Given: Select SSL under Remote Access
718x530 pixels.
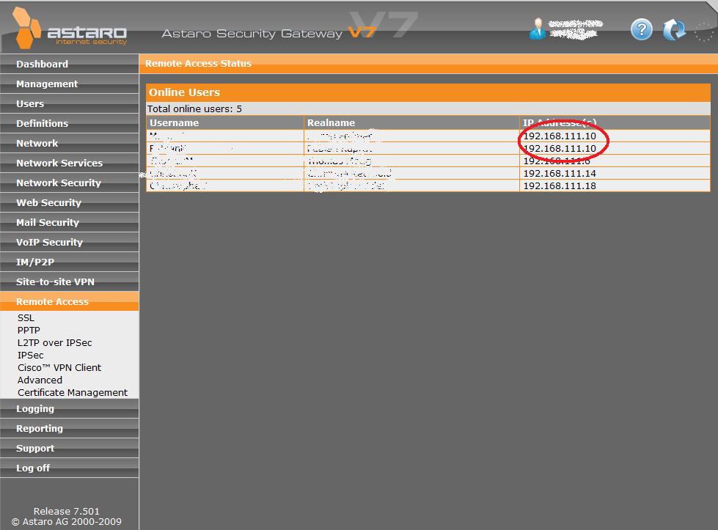Looking at the screenshot, I should (26, 317).
